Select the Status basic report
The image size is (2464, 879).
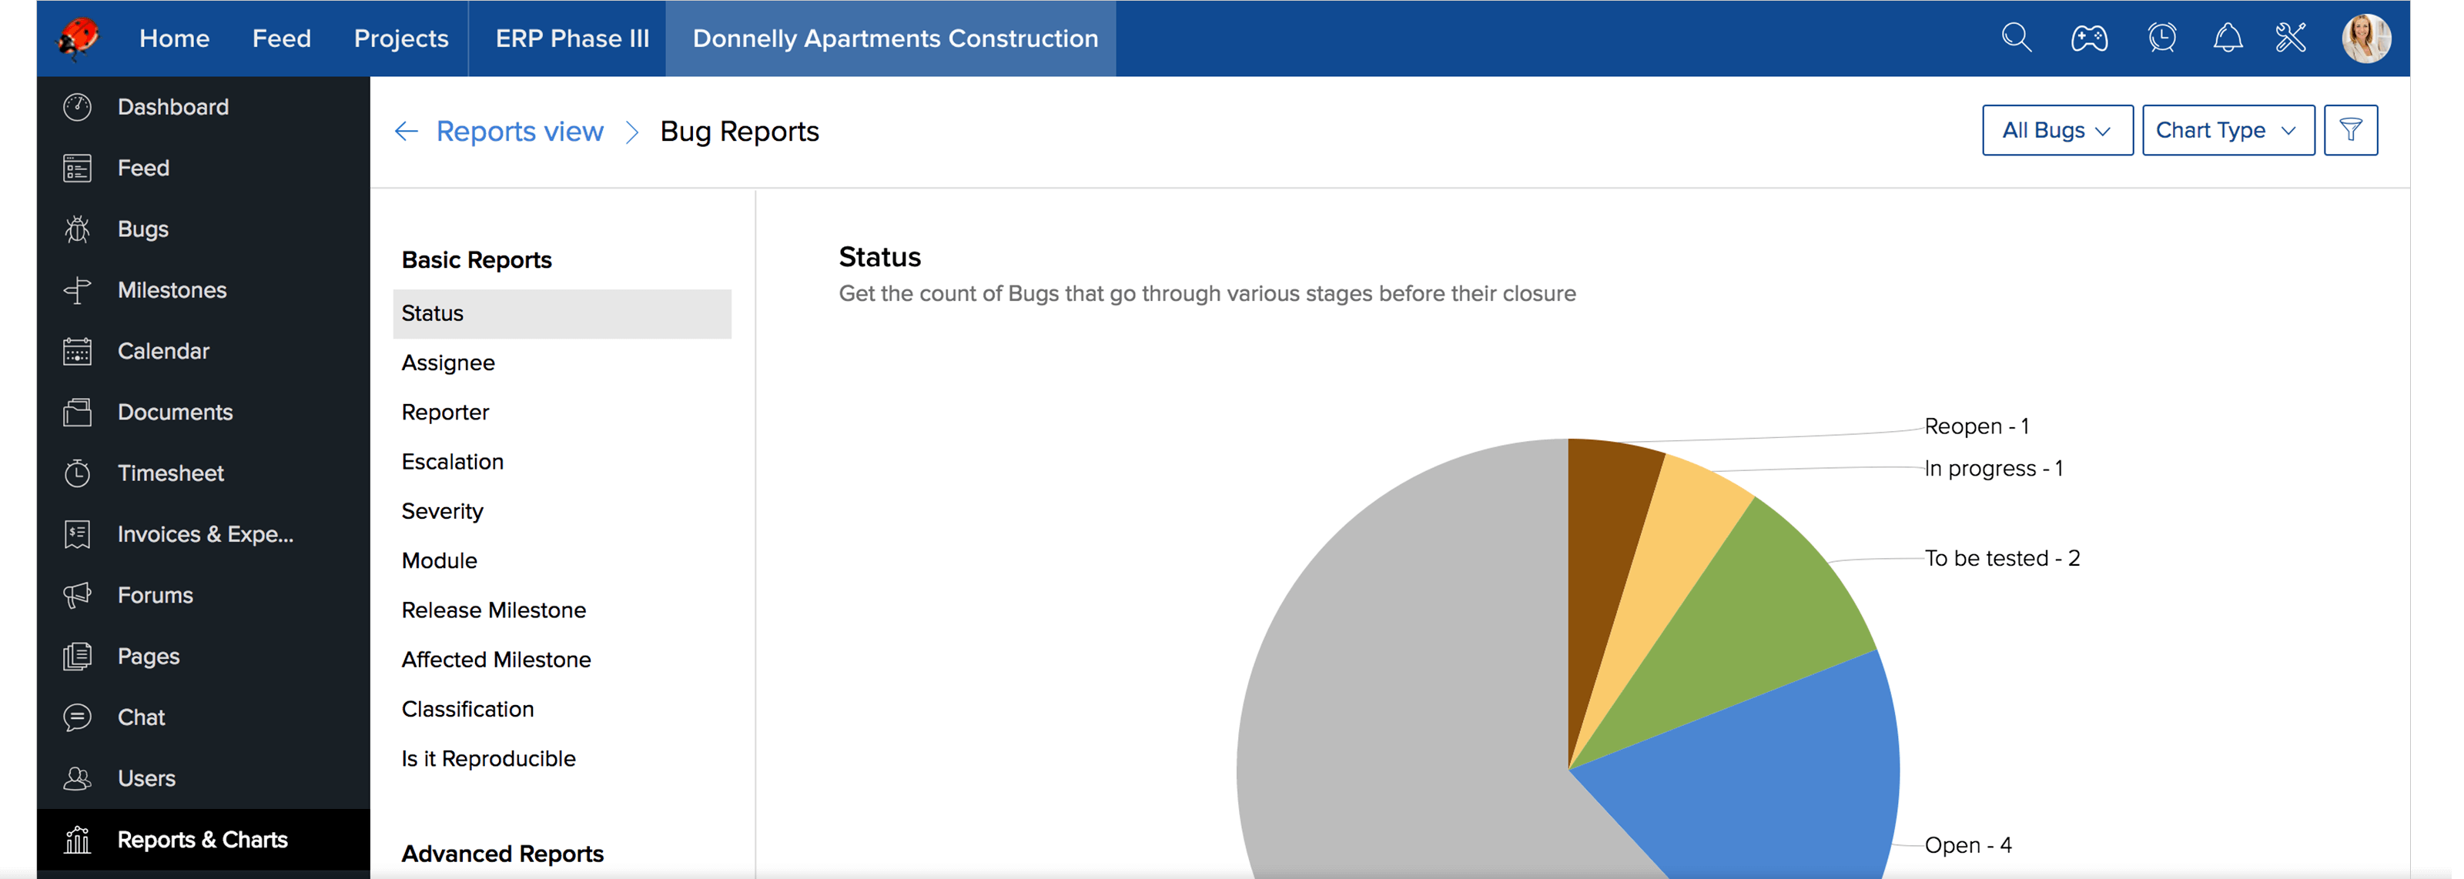point(561,314)
